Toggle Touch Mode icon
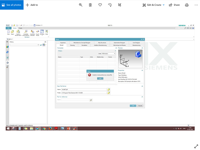 pyautogui.click(x=37, y=33)
